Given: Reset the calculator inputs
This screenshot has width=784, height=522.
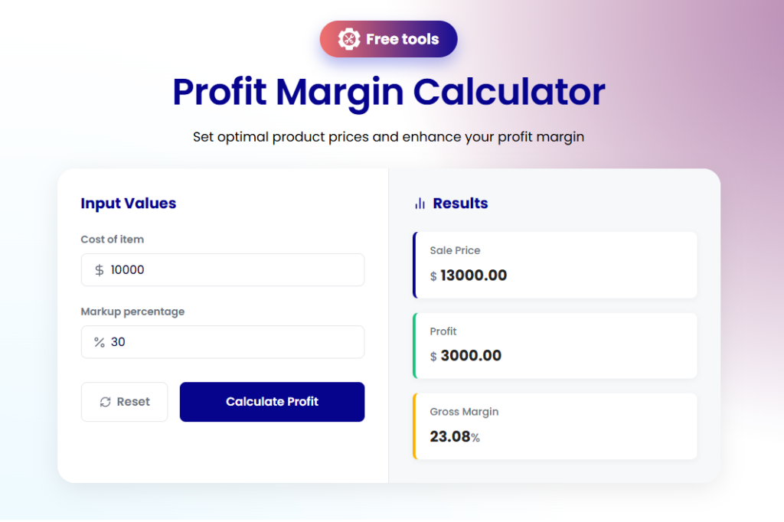Looking at the screenshot, I should pos(124,401).
